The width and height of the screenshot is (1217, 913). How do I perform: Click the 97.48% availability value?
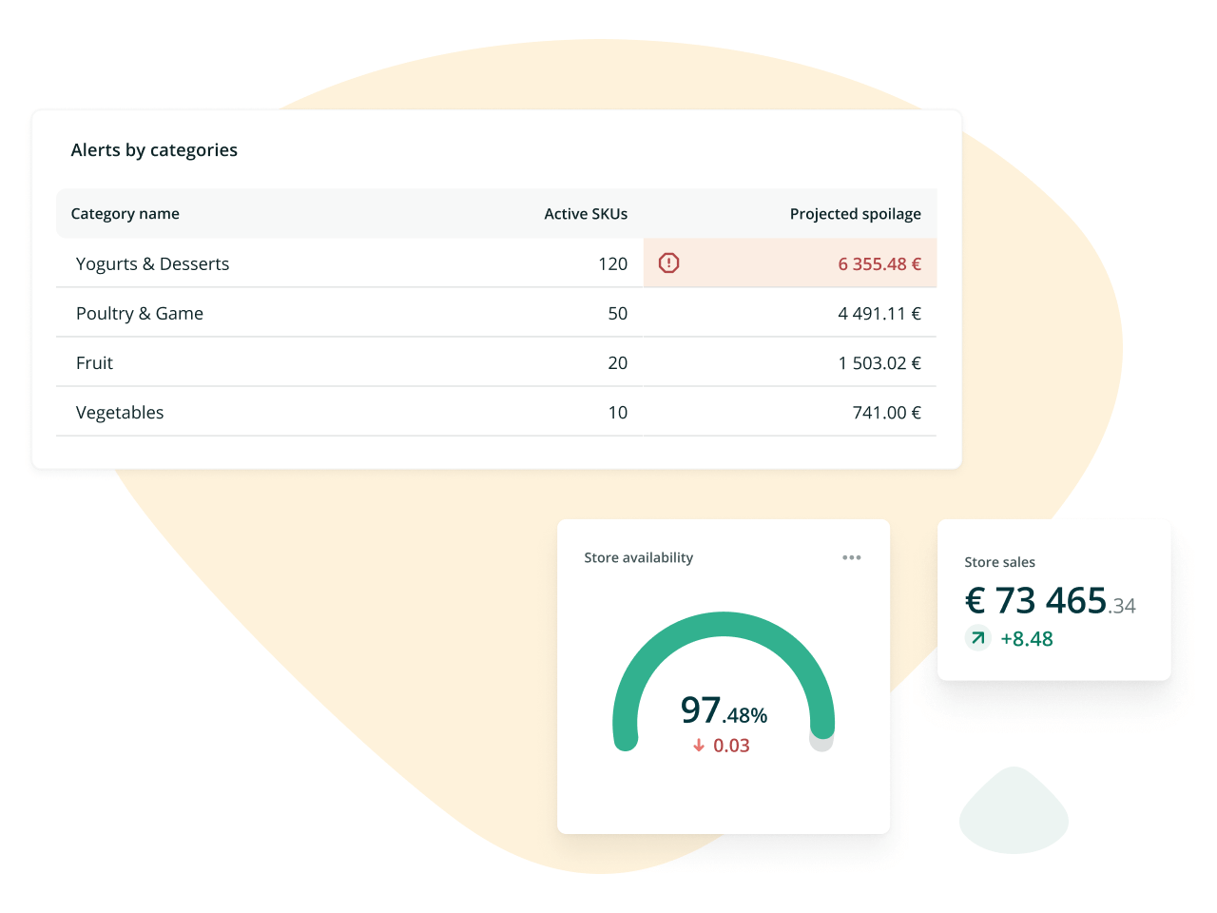click(x=724, y=710)
